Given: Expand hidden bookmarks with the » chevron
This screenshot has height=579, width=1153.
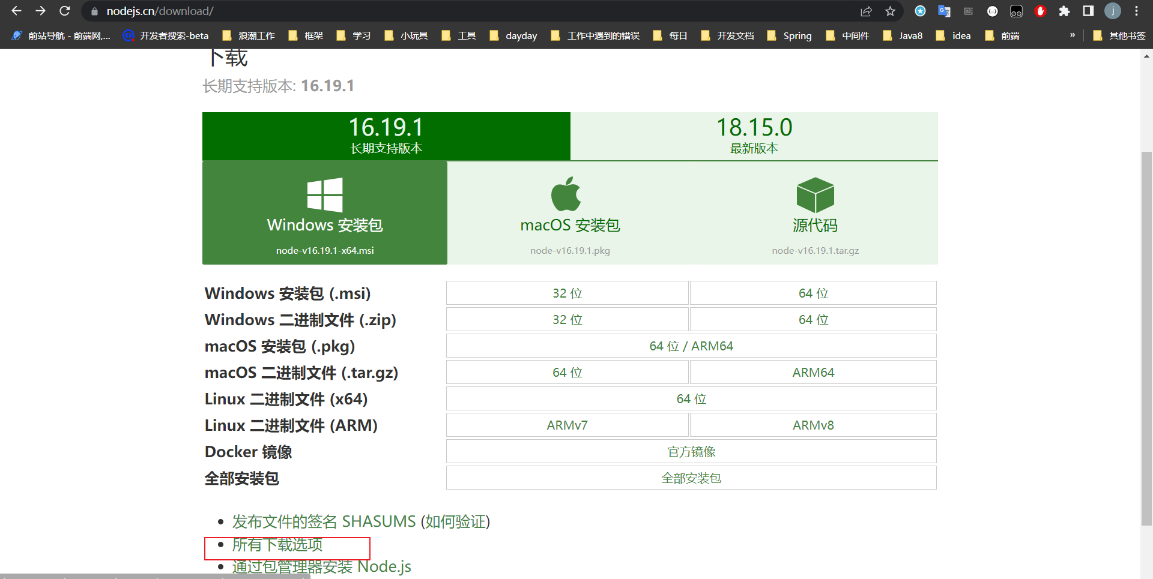Looking at the screenshot, I should pyautogui.click(x=1073, y=35).
